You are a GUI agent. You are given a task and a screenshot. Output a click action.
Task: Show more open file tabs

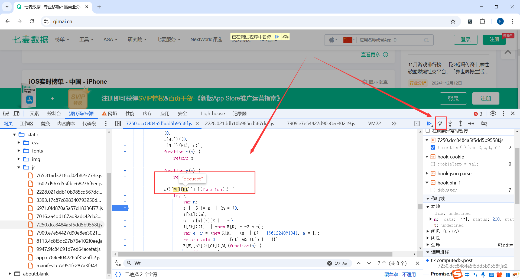tap(394, 124)
